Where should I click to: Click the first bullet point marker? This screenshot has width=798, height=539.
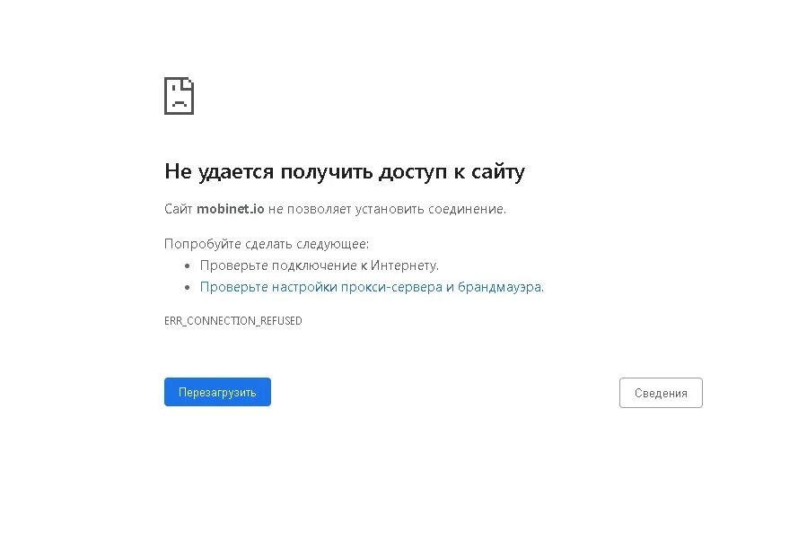coord(186,265)
